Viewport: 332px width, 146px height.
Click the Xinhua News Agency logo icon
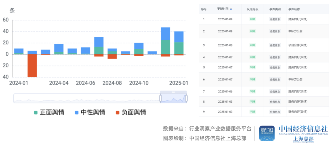coord(267,133)
